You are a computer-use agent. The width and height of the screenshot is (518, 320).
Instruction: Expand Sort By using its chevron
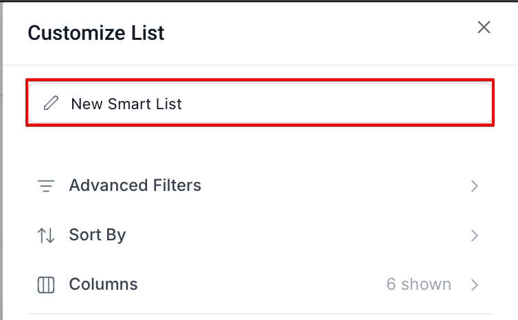coord(474,236)
